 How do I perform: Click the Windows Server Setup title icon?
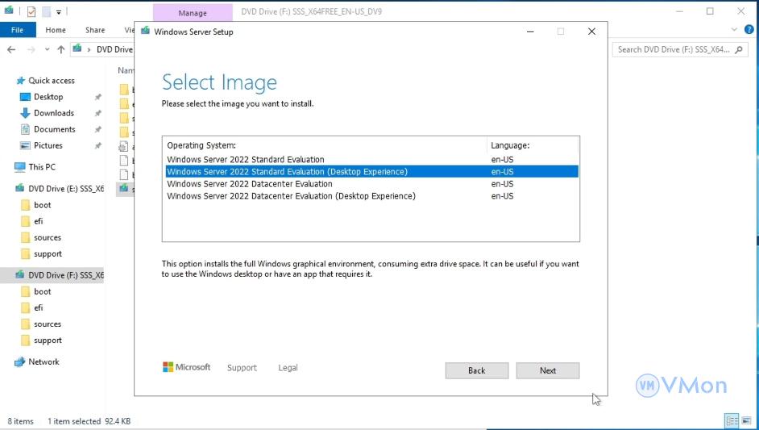pos(145,31)
